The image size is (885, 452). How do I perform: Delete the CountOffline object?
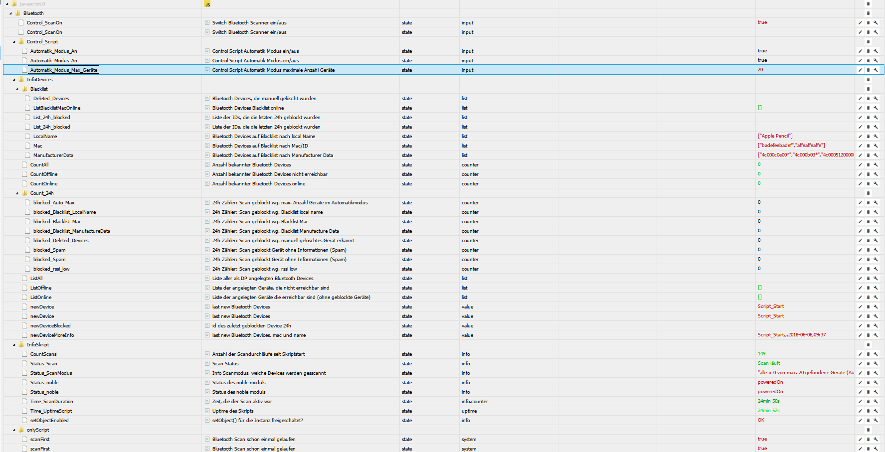pyautogui.click(x=868, y=174)
